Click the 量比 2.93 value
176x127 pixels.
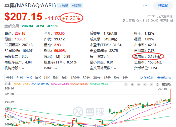point(57,45)
